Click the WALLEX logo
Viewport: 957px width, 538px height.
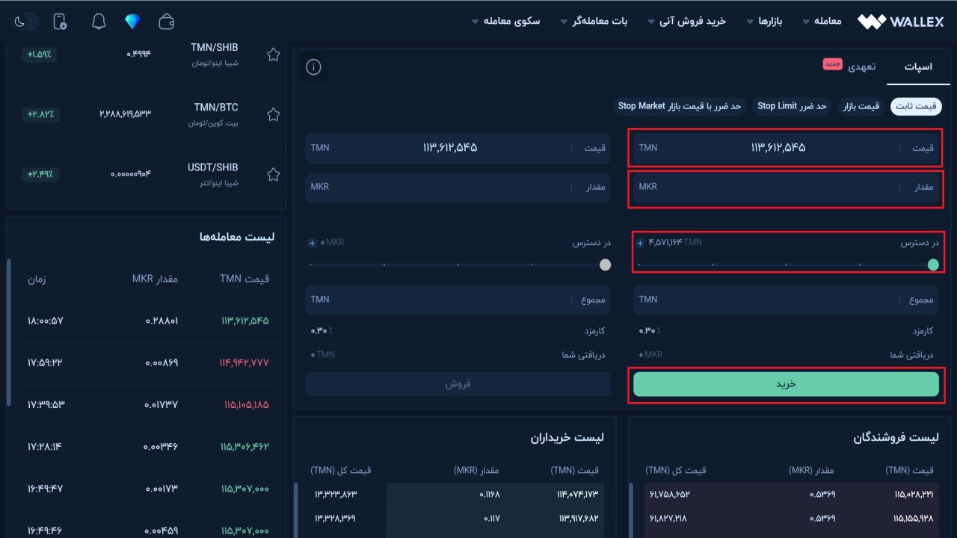click(900, 22)
